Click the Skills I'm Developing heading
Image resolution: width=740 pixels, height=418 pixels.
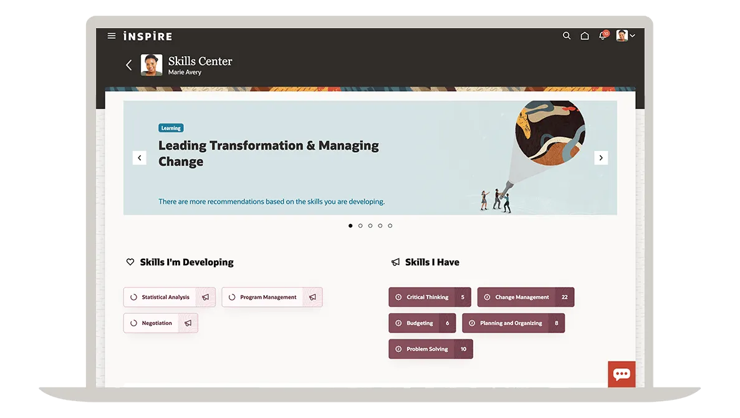tap(186, 262)
